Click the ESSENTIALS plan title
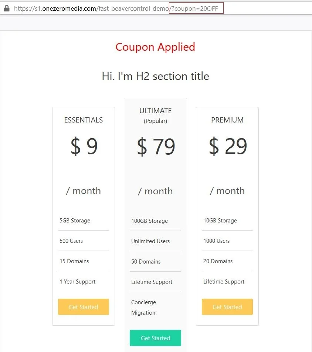The width and height of the screenshot is (312, 352). click(x=84, y=120)
